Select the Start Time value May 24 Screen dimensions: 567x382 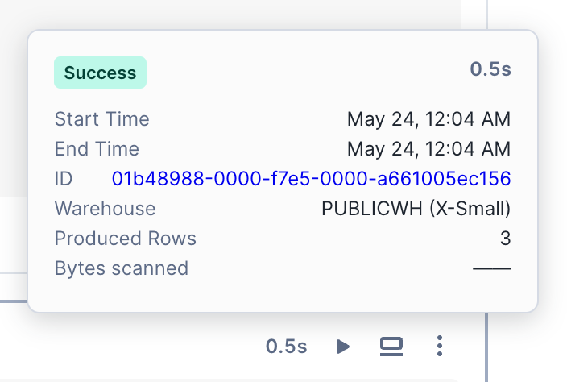[428, 119]
